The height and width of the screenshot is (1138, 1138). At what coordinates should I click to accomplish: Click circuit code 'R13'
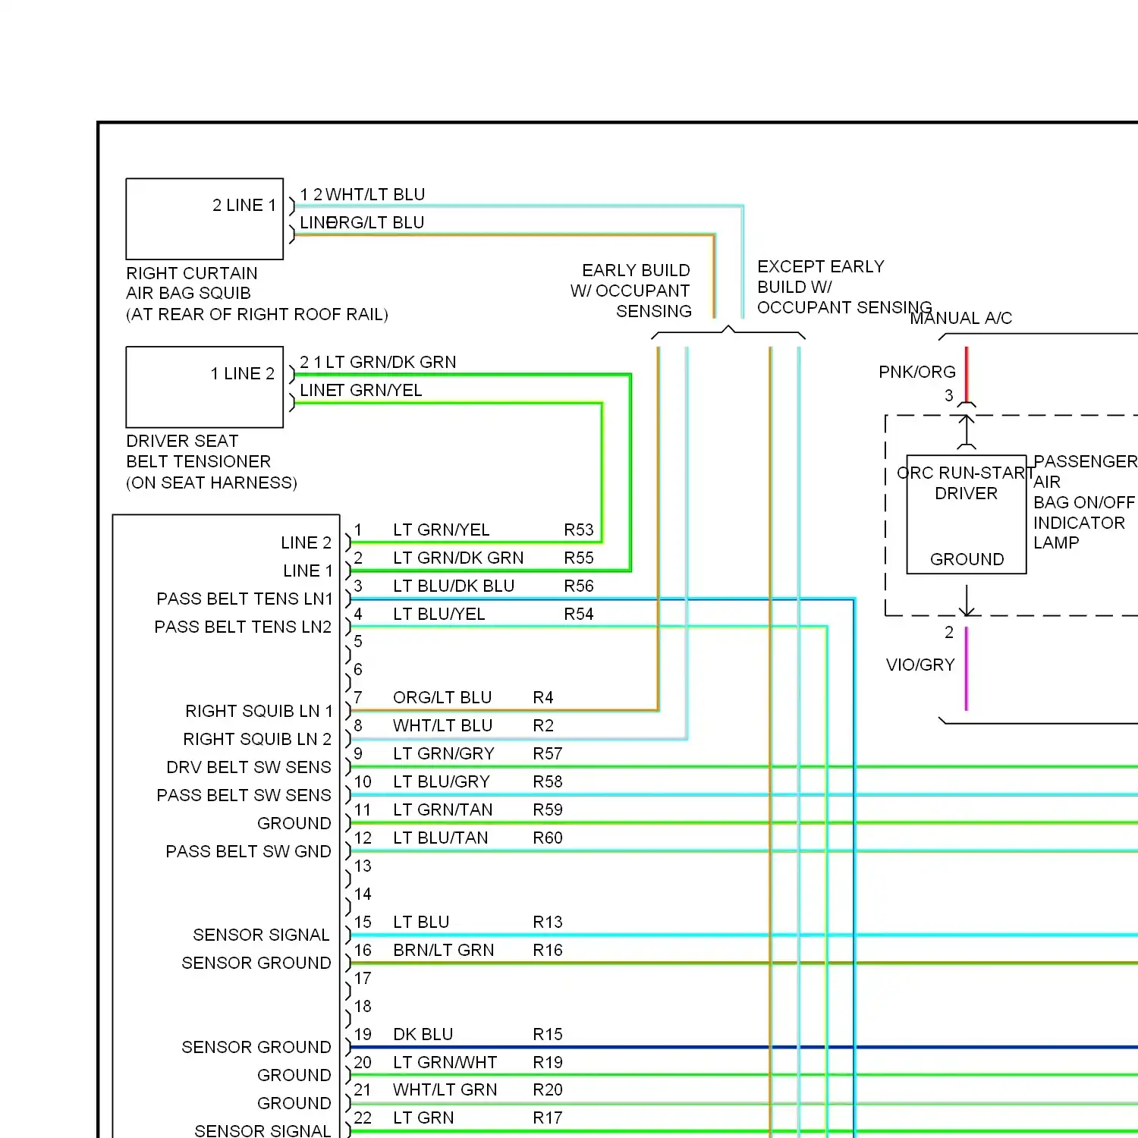(548, 922)
